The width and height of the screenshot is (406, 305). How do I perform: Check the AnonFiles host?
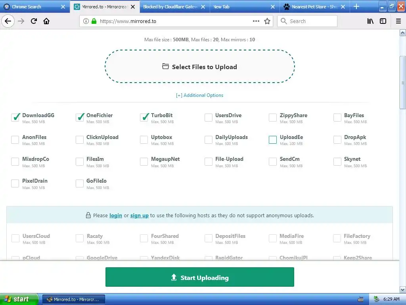point(15,139)
